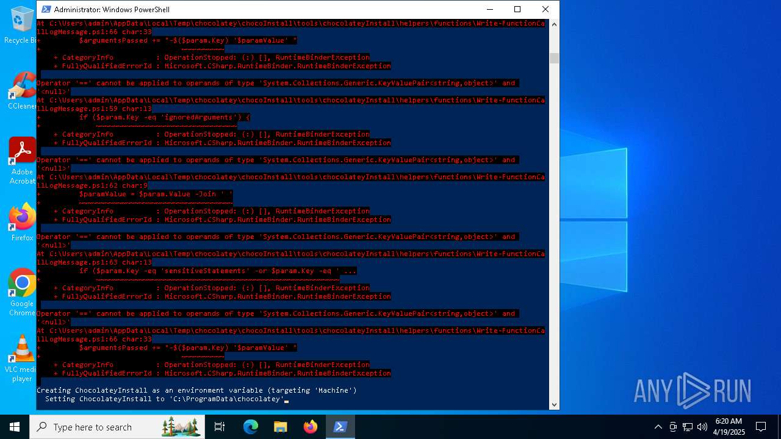Click the "Administrator: Windows PowerShell" title text
Image resolution: width=781 pixels, height=439 pixels.
pos(112,9)
